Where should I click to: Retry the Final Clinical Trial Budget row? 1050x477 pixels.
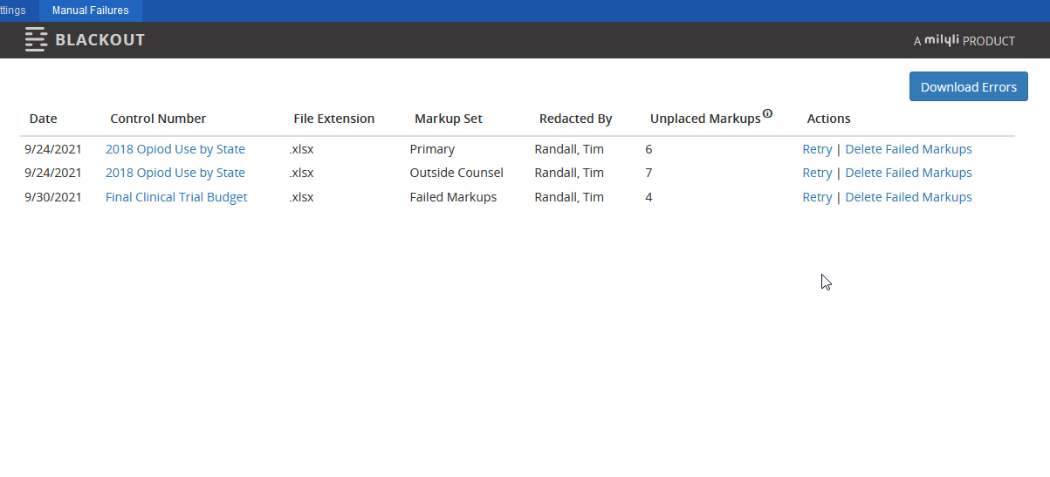coord(817,197)
